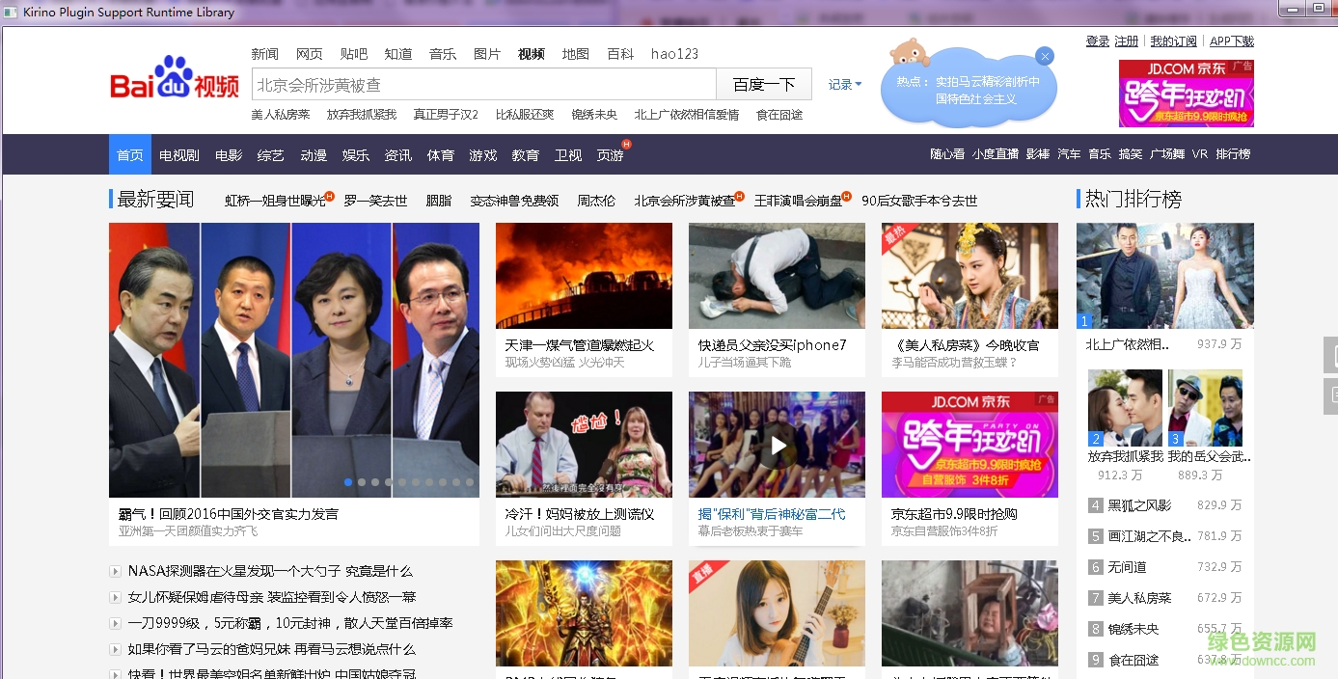Select the second carousel pagination dot
This screenshot has height=679, width=1338.
pyautogui.click(x=362, y=481)
